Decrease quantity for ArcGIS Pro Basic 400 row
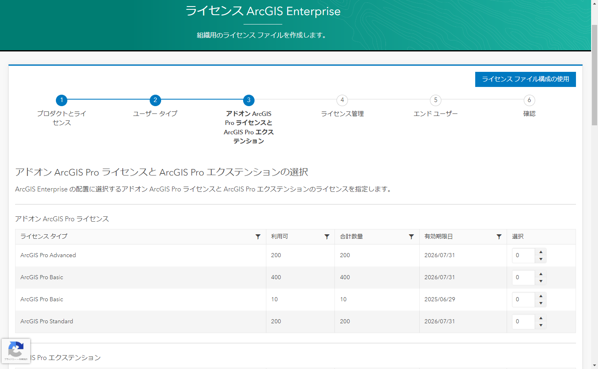598x369 pixels. click(x=541, y=281)
